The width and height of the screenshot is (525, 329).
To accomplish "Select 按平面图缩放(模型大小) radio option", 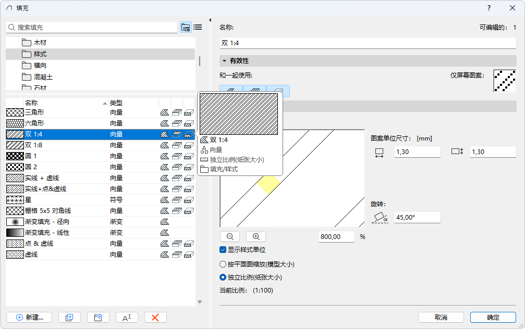I will click(x=223, y=264).
